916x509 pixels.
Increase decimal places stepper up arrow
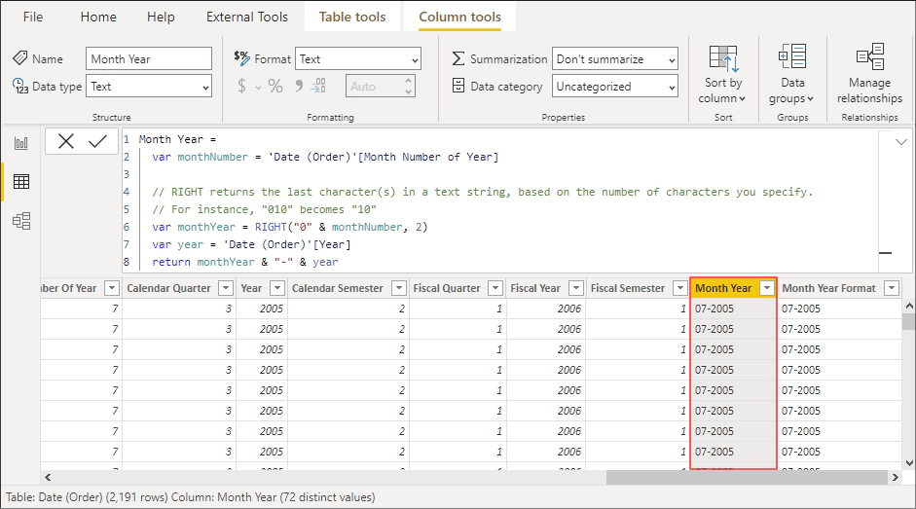coord(409,81)
